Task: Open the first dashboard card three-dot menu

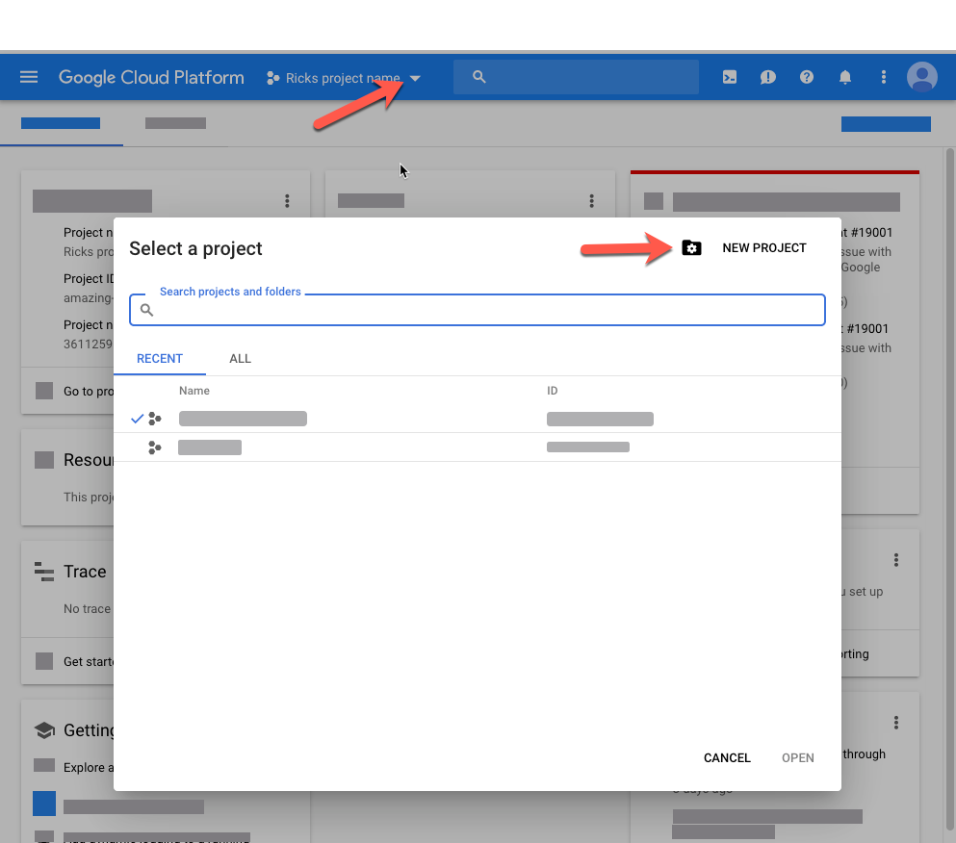Action: (x=287, y=200)
